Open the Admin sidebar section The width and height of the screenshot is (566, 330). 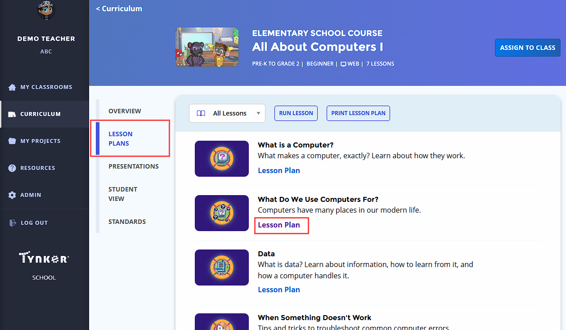click(x=45, y=195)
